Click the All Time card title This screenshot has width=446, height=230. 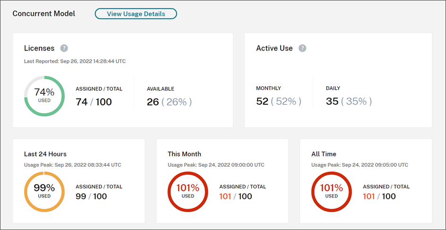click(324, 154)
